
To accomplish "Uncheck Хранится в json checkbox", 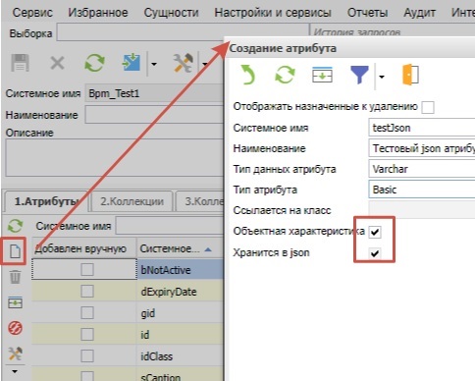I will pos(375,253).
